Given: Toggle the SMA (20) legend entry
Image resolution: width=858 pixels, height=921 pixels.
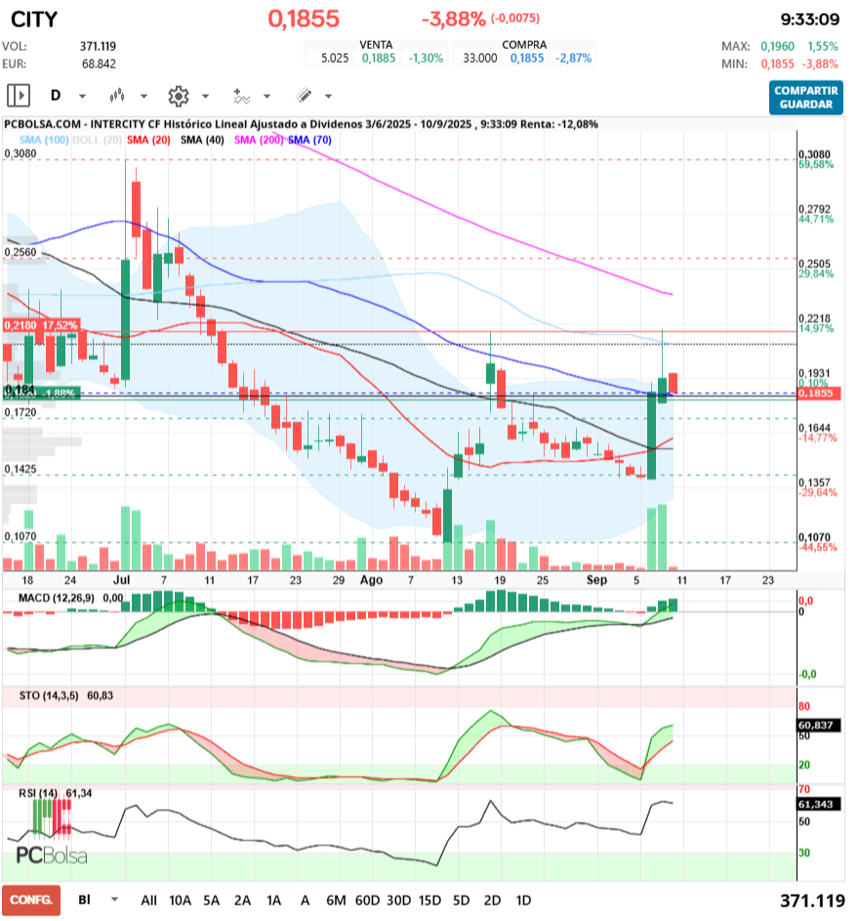Looking at the screenshot, I should coord(148,140).
